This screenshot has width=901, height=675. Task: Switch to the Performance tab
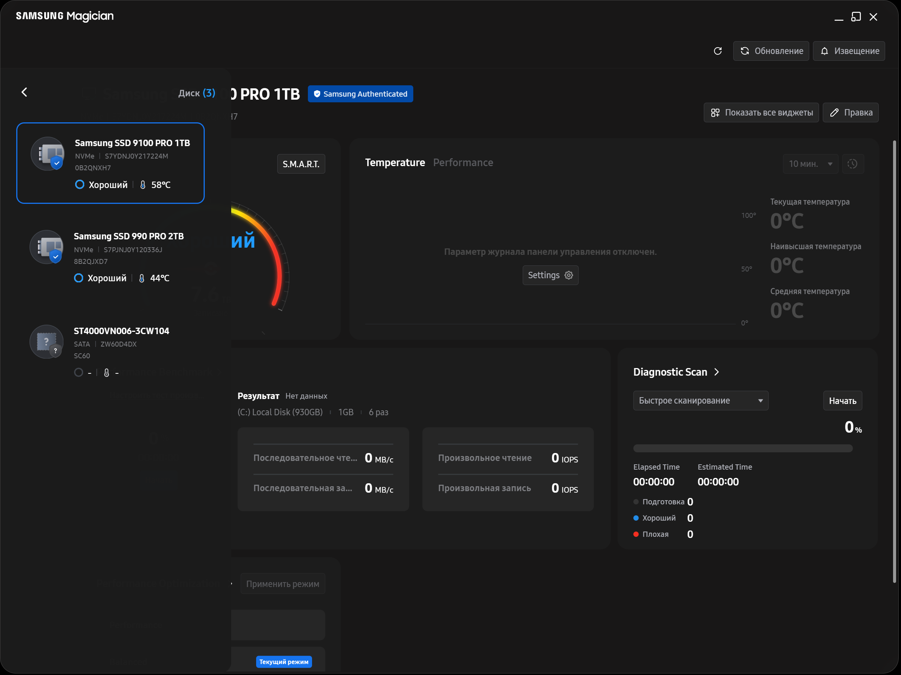[463, 162]
